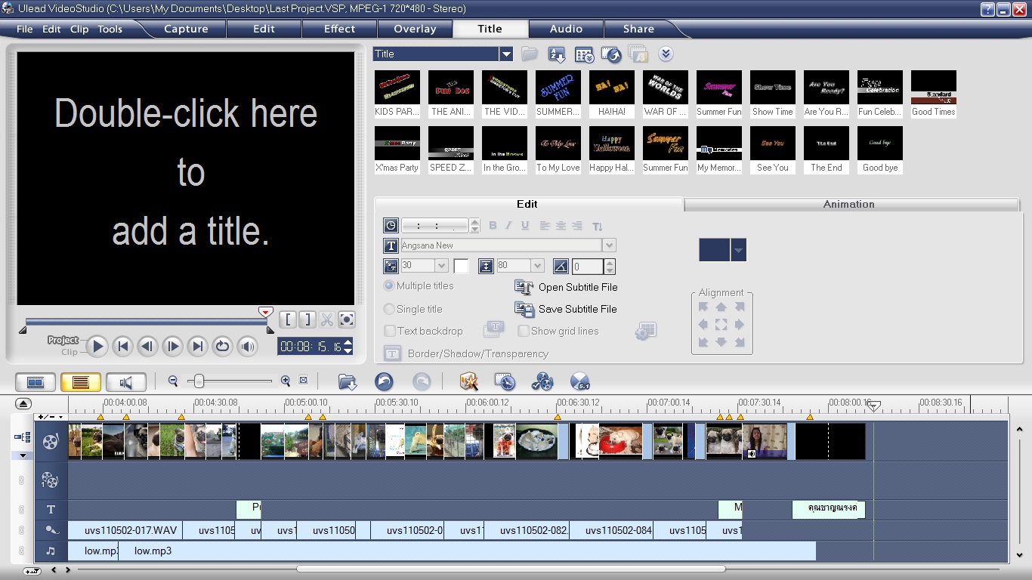Switch to the Effect step tab
This screenshot has height=580, width=1032.
click(x=339, y=29)
